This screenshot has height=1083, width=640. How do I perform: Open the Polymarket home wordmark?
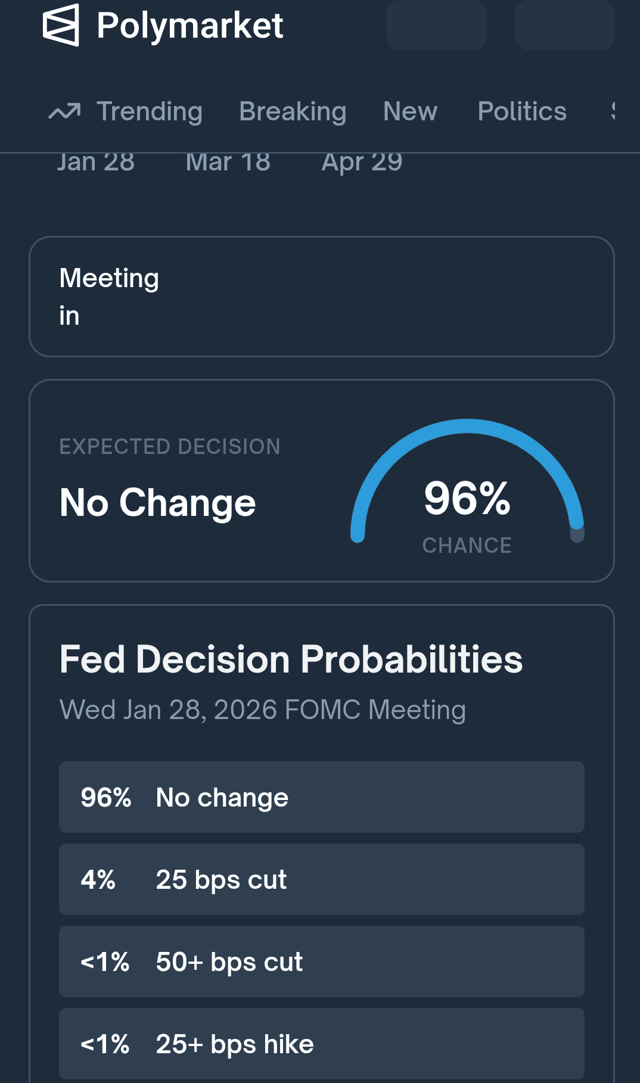pos(189,26)
